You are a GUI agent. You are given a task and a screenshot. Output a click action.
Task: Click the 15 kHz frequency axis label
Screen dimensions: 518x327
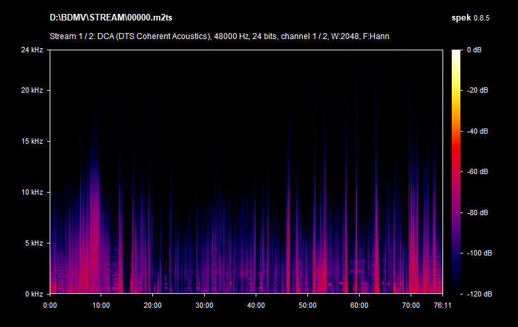pos(32,142)
